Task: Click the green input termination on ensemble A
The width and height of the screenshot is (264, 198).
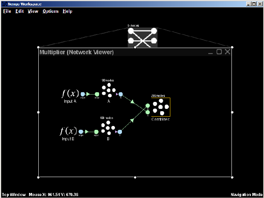Action: [97, 94]
